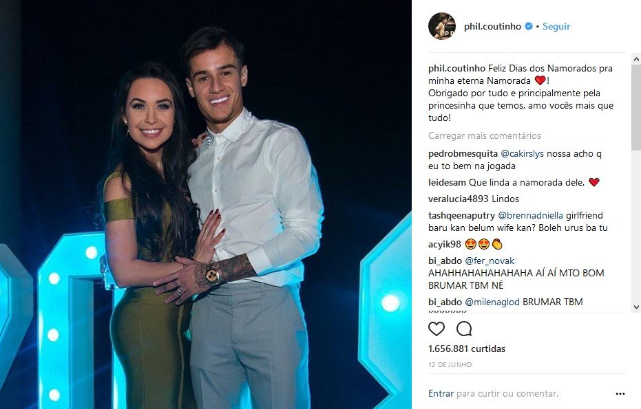
Task: Click the phil.coutinho profile avatar
Action: pyautogui.click(x=442, y=26)
